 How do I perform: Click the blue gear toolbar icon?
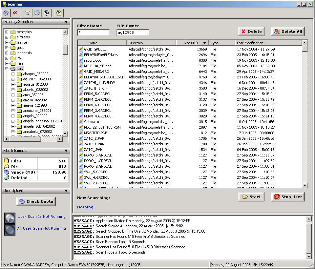click(x=6, y=13)
